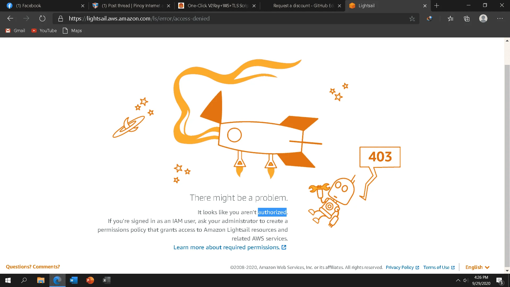Show hidden system tray icons chevron
This screenshot has width=510, height=287.
[x=458, y=280]
